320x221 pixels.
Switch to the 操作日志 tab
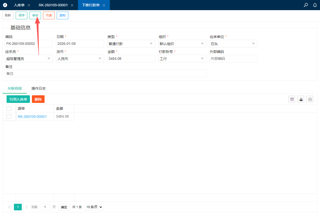pos(38,88)
